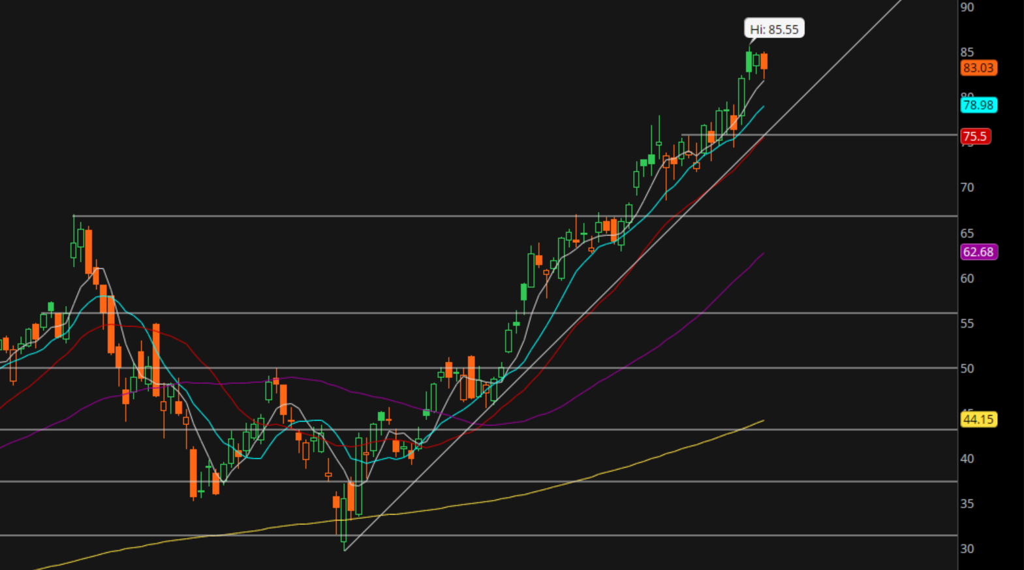Click the 85 price axis label

pyautogui.click(x=967, y=52)
